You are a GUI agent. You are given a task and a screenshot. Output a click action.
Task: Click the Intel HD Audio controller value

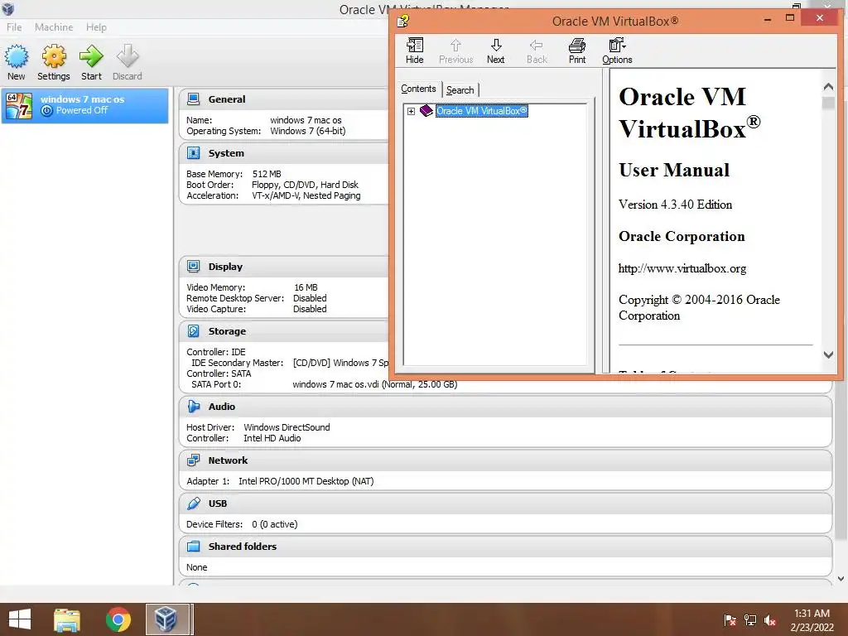272,438
